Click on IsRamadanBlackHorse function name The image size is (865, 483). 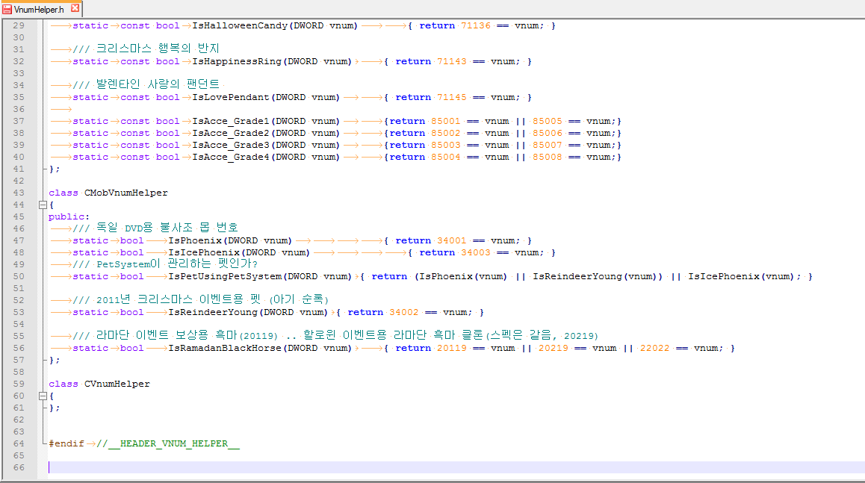(225, 348)
